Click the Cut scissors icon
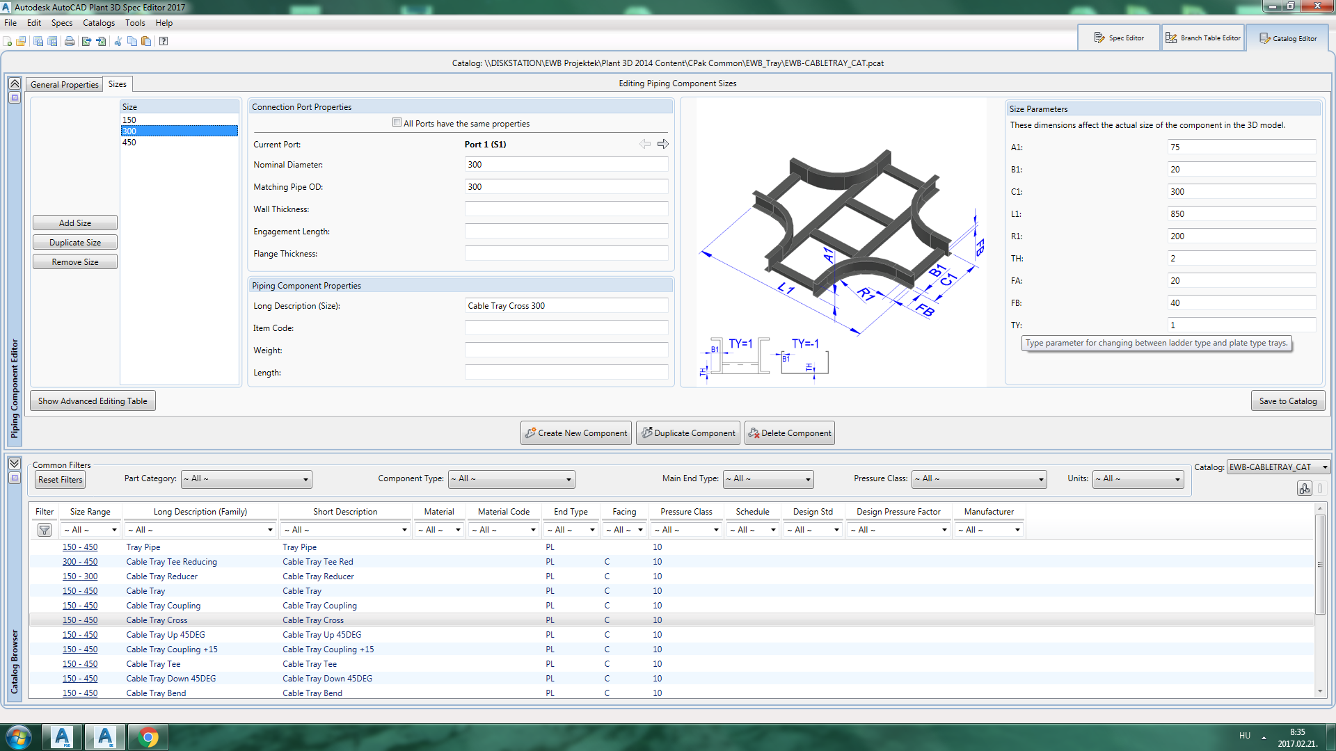This screenshot has height=751, width=1336. [x=118, y=41]
